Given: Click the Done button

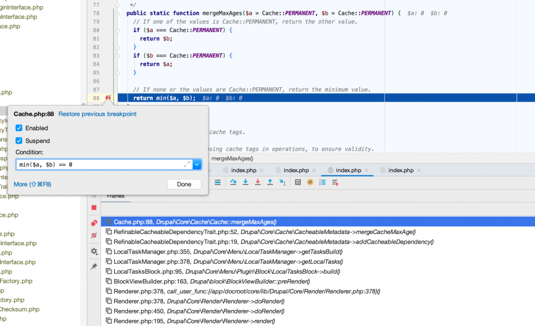Looking at the screenshot, I should (x=184, y=184).
